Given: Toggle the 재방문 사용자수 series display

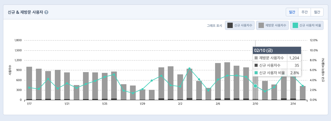Looking at the screenshot, I should point(273,25).
